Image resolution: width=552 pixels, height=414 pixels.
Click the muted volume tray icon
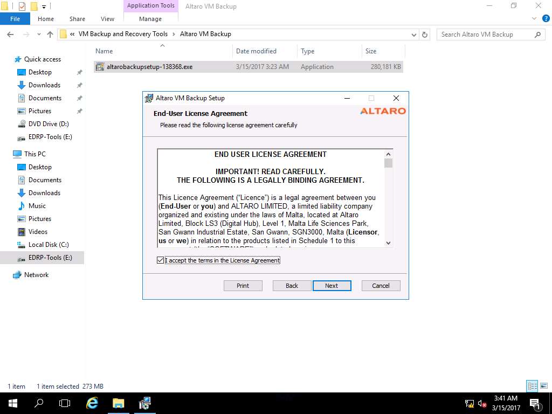coord(482,403)
